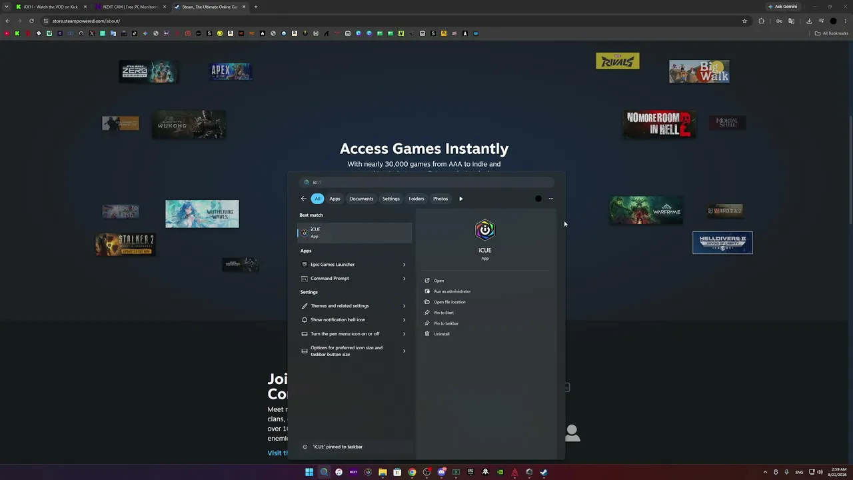
Task: Open Steam from the taskbar
Action: (x=544, y=472)
